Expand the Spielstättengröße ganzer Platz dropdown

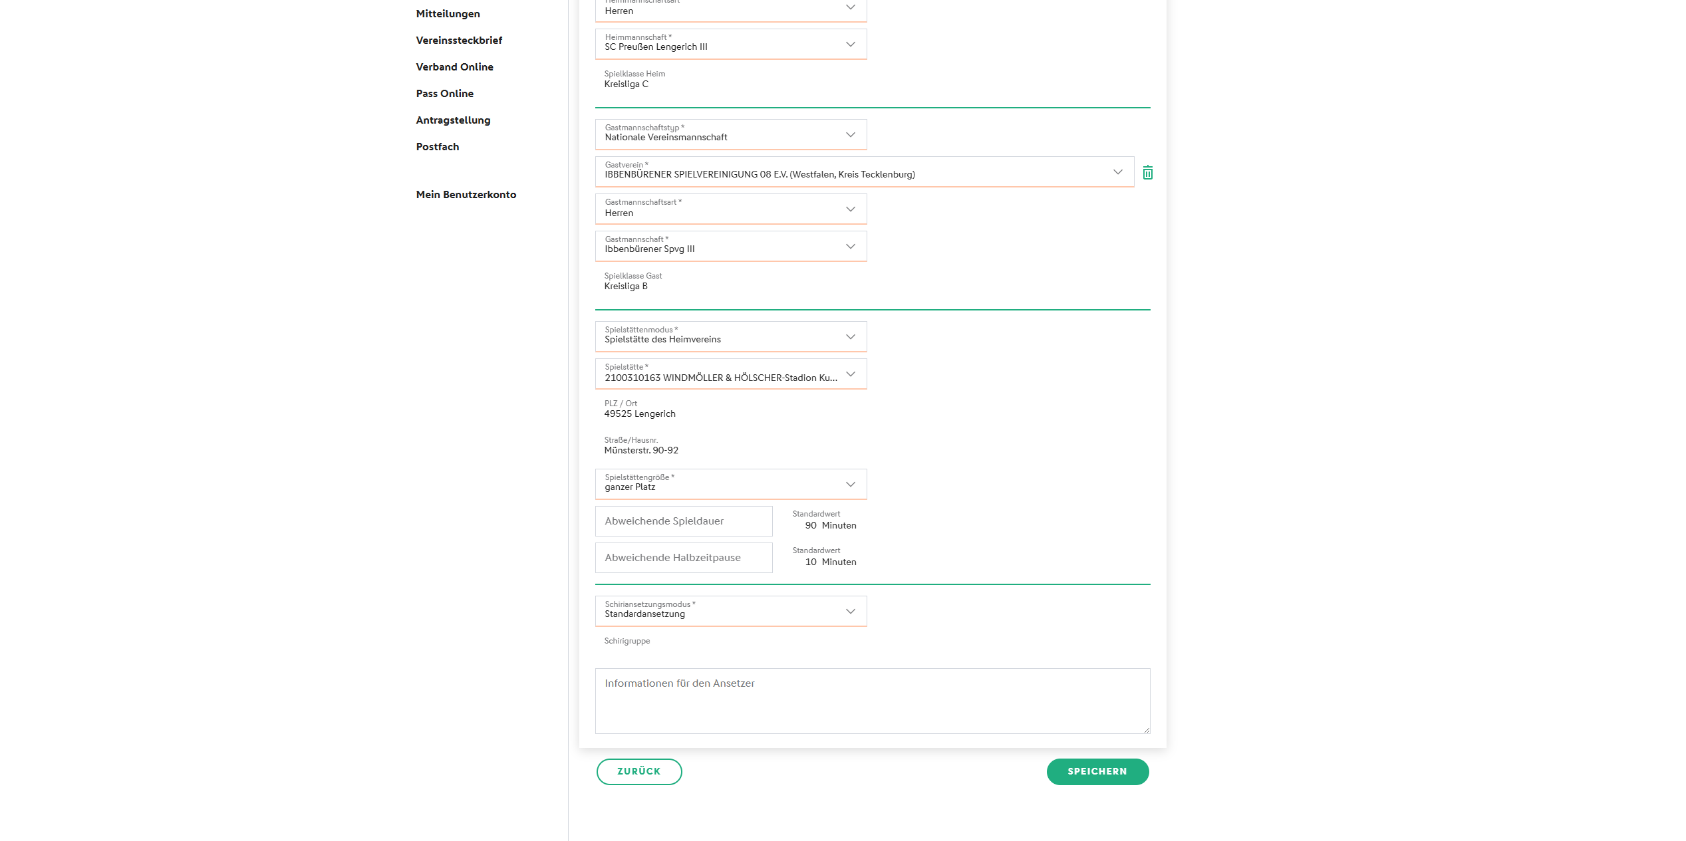pos(730,484)
